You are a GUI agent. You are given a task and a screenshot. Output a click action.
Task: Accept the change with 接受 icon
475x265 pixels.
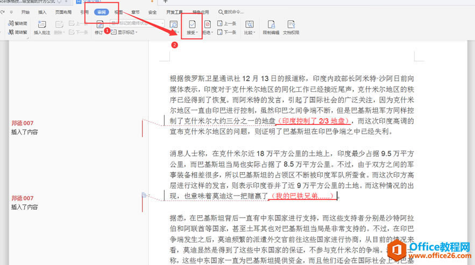pos(192,24)
